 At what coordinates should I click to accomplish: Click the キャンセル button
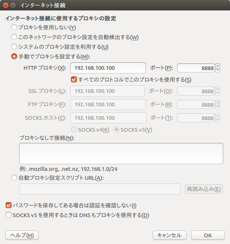(x=170, y=235)
